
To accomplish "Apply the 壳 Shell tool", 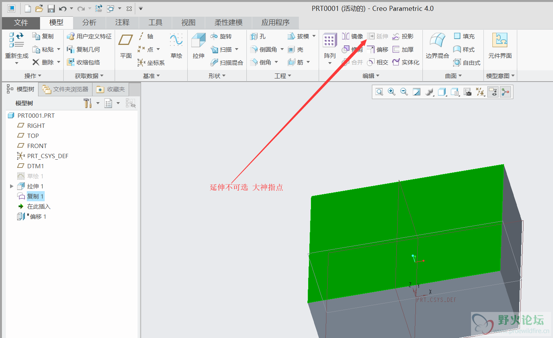I will click(296, 50).
